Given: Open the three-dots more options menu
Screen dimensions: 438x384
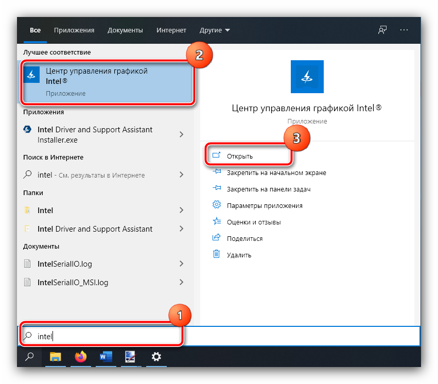Looking at the screenshot, I should click(404, 30).
